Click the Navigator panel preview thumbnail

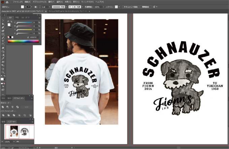(19, 131)
